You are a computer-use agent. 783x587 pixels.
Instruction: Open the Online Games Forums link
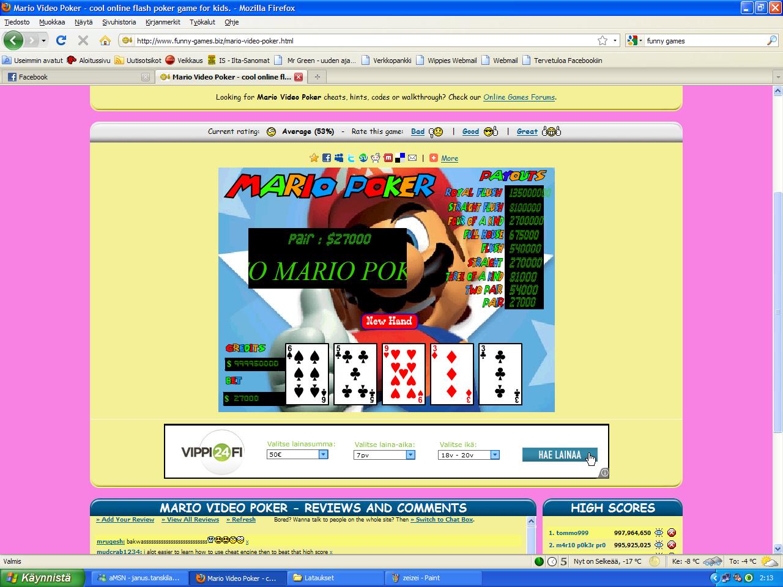click(x=519, y=97)
